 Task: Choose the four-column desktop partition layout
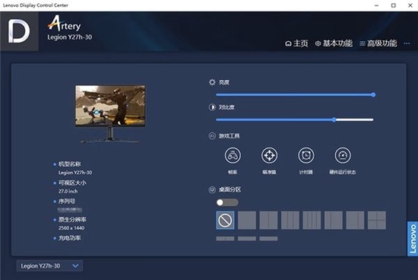click(x=312, y=220)
